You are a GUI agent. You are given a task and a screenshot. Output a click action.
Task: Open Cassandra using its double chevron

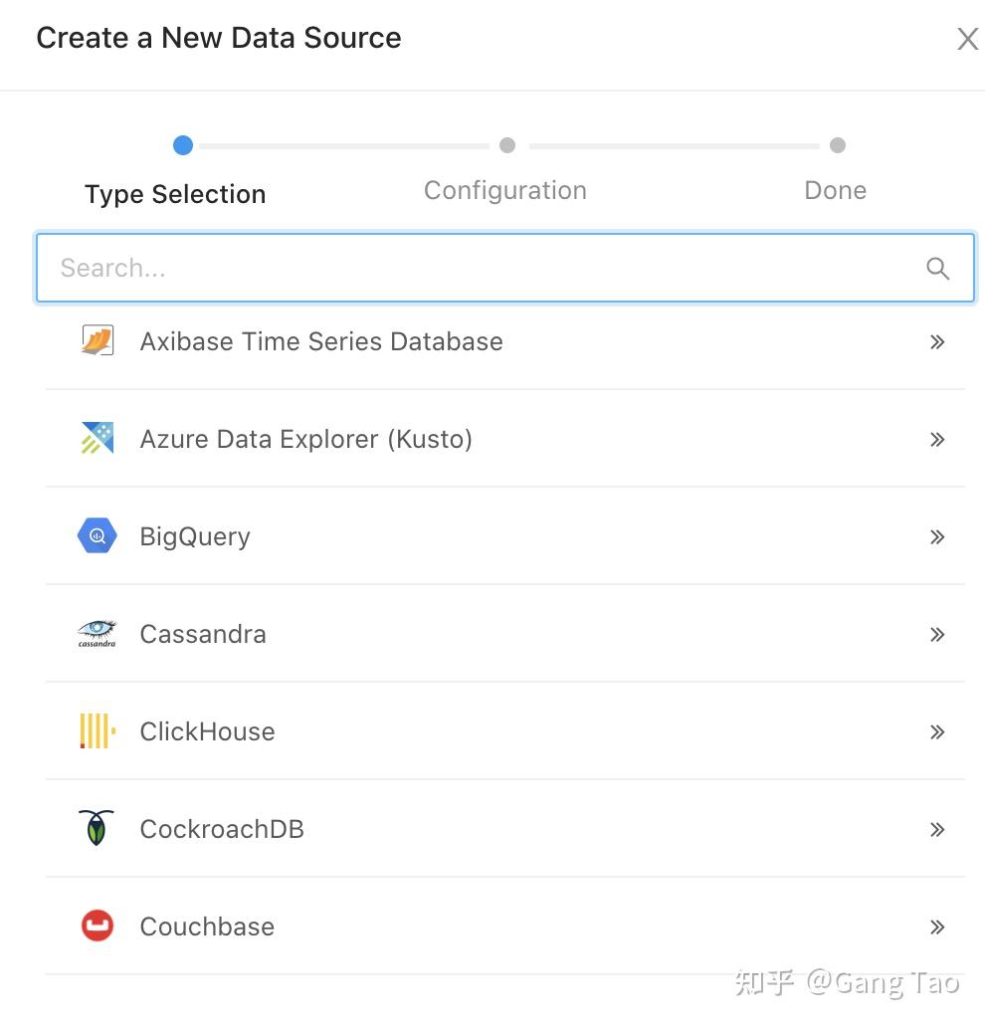[936, 634]
